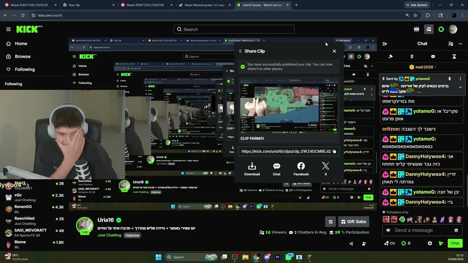Reload the page
The height and width of the screenshot is (263, 468).
click(x=23, y=15)
